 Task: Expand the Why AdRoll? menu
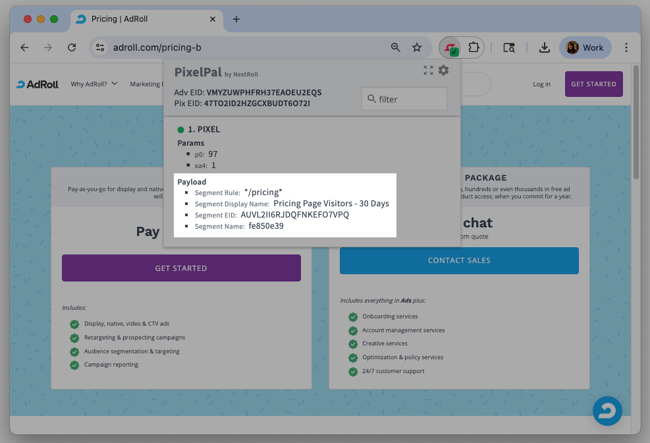tap(94, 84)
